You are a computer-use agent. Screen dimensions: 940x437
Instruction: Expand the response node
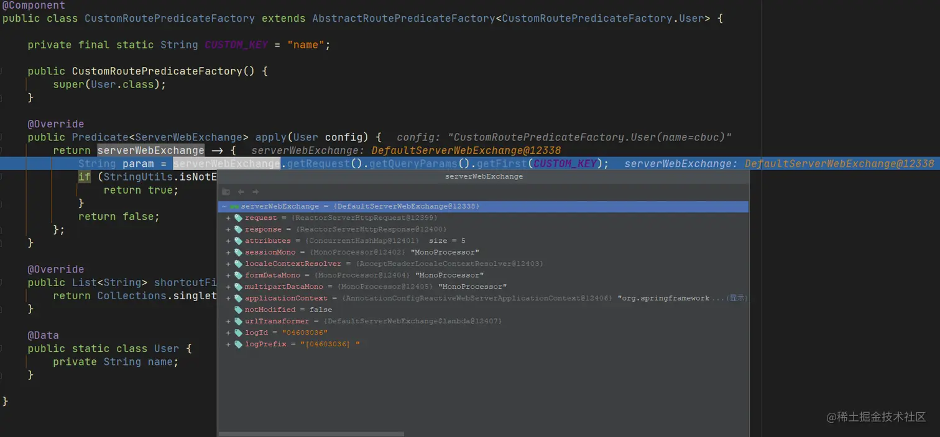229,230
